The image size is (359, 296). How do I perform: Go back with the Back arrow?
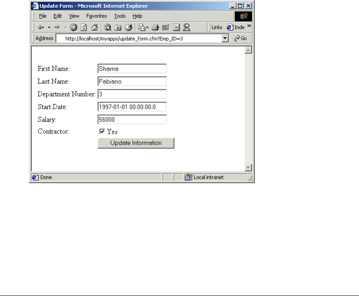(x=41, y=28)
